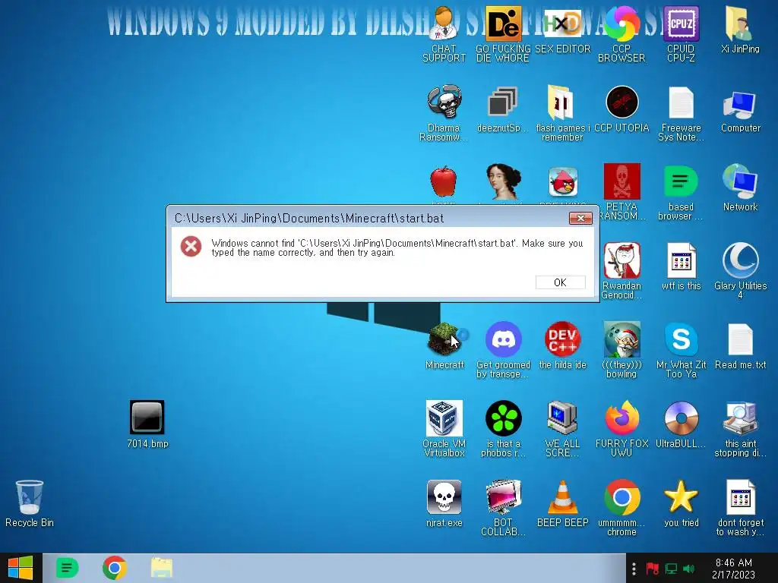Select the Dharma Ransomware skull icon
The height and width of the screenshot is (583, 778).
click(444, 102)
